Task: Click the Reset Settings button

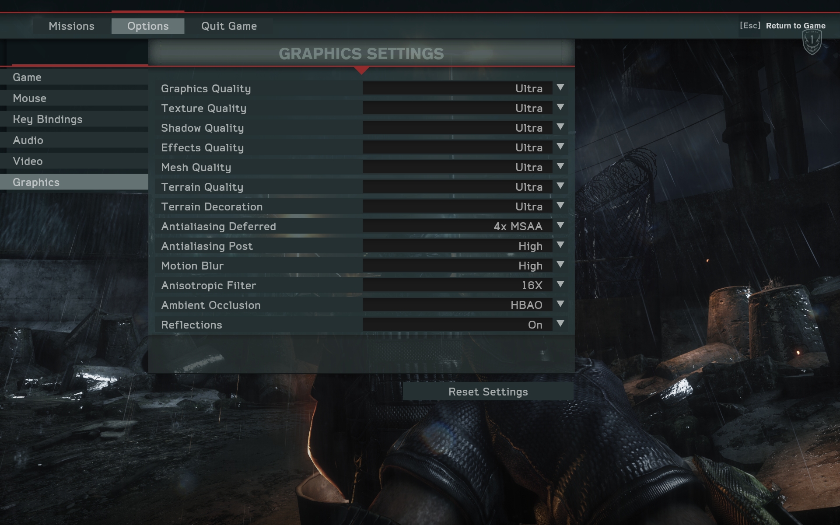Action: tap(488, 392)
